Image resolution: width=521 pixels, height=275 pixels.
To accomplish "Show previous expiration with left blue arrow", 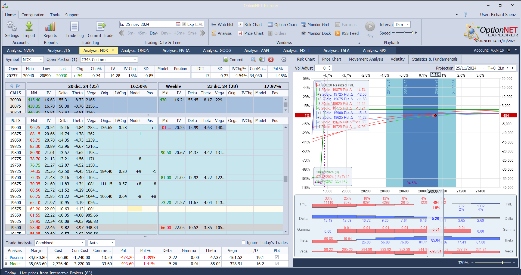I will (11, 86).
